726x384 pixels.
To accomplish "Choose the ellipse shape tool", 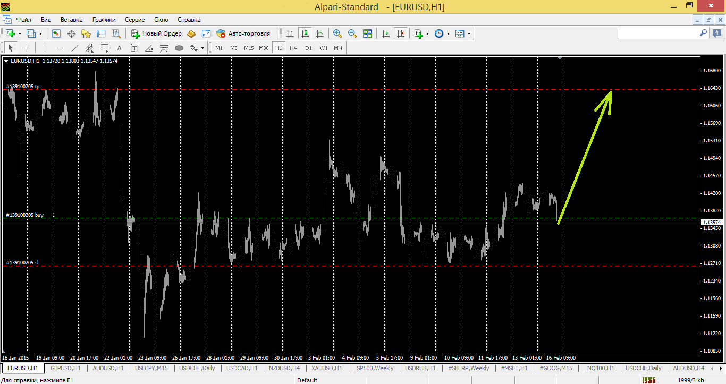I will coord(179,48).
